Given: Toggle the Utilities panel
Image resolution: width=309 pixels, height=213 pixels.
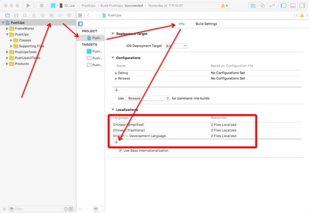Looking at the screenshot, I should pyautogui.click(x=302, y=6).
